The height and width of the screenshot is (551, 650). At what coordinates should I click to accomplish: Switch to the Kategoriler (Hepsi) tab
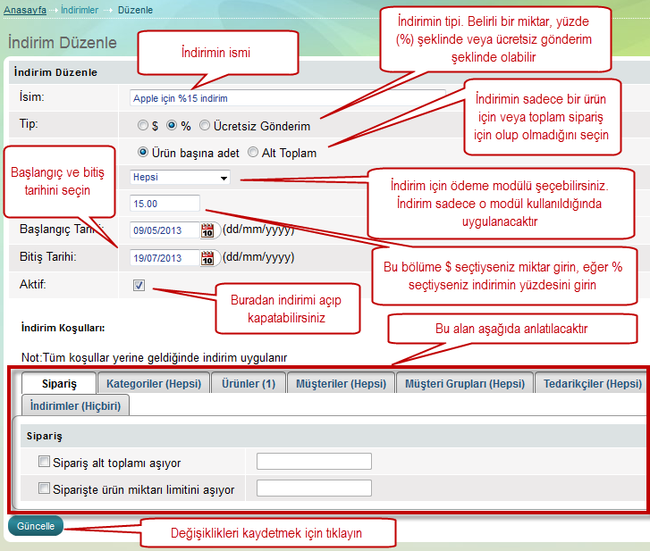[154, 383]
